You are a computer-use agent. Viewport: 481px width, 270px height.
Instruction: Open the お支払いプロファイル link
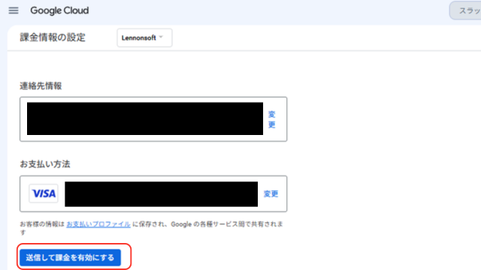(x=98, y=224)
